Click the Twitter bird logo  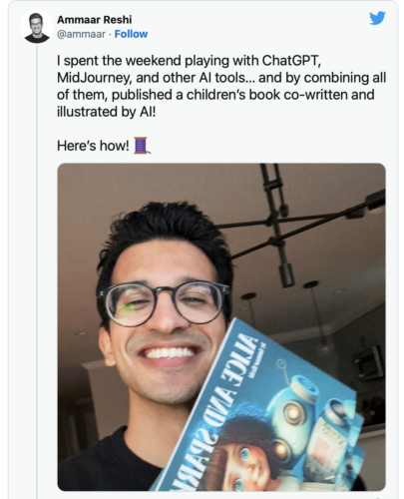(377, 18)
